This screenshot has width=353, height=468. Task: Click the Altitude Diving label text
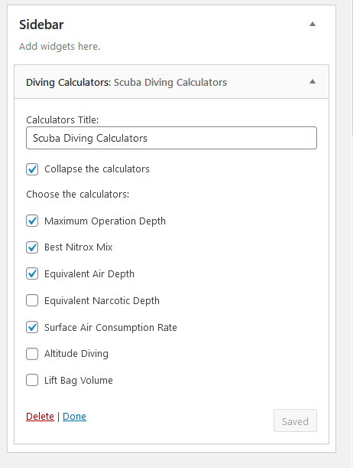point(76,354)
